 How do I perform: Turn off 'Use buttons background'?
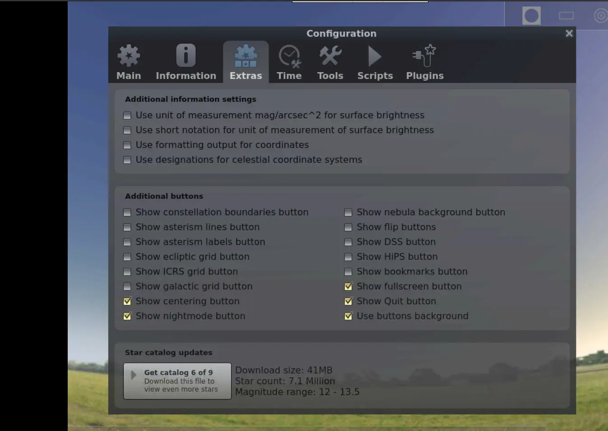[348, 316]
